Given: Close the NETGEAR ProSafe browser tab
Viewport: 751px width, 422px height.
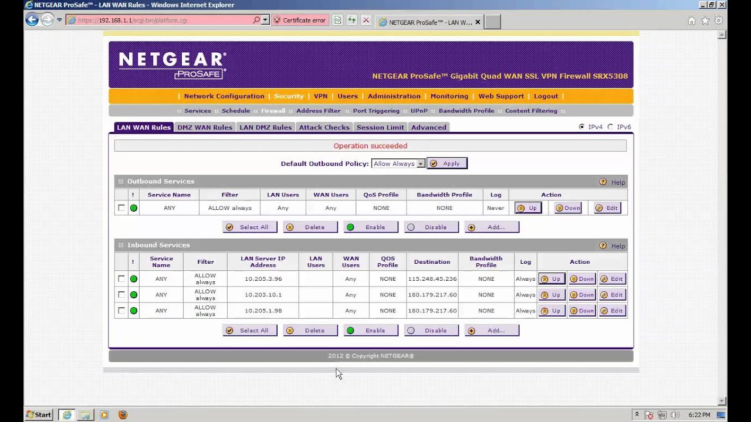Looking at the screenshot, I should (478, 22).
